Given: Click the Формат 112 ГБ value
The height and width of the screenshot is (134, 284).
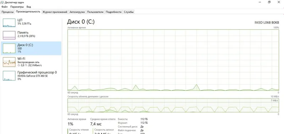Looking at the screenshot, I should (x=144, y=123).
